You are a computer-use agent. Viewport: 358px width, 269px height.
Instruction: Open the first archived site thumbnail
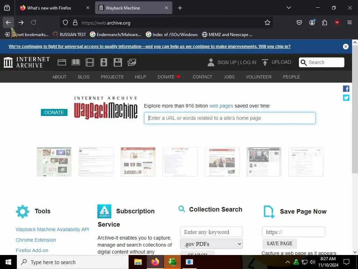pyautogui.click(x=54, y=162)
